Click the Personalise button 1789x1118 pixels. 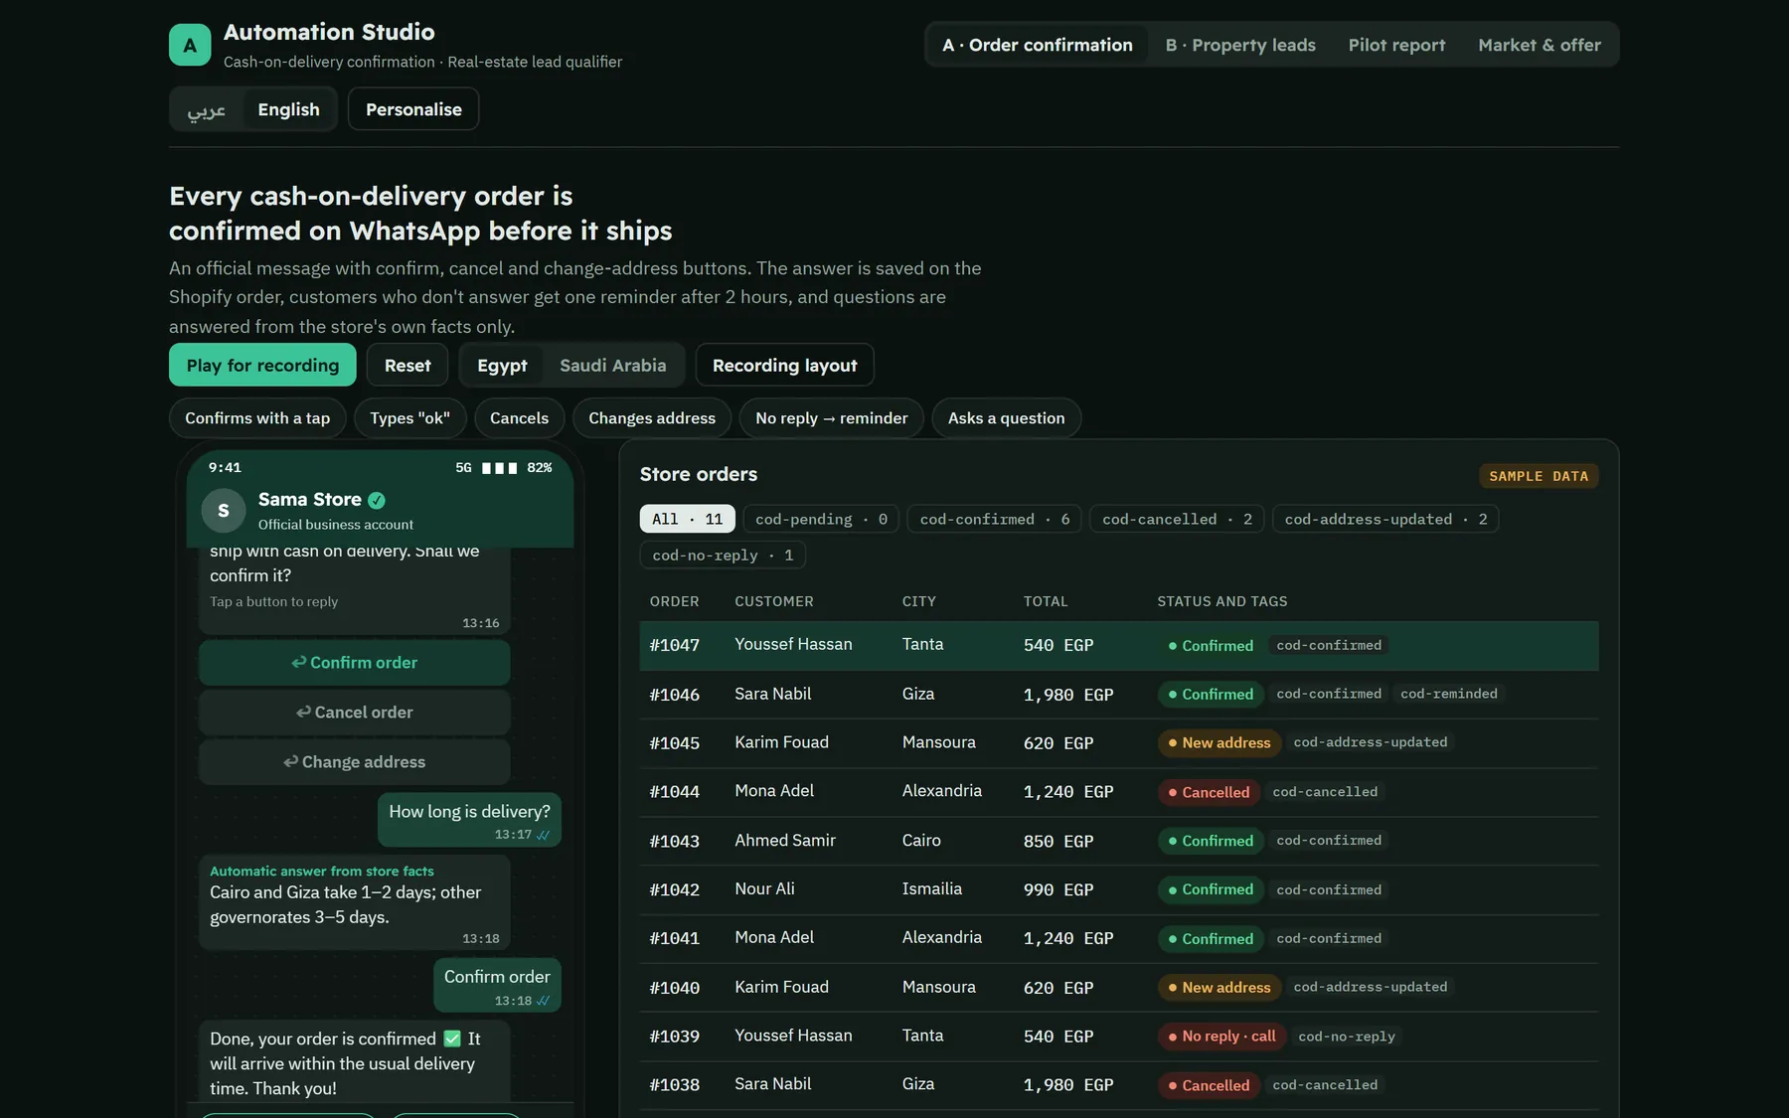pos(413,109)
